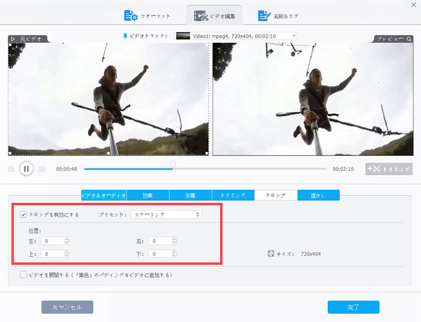Switch to the ビデオ編集 tab
Screen dimensions: 421x322
pyautogui.click(x=214, y=16)
